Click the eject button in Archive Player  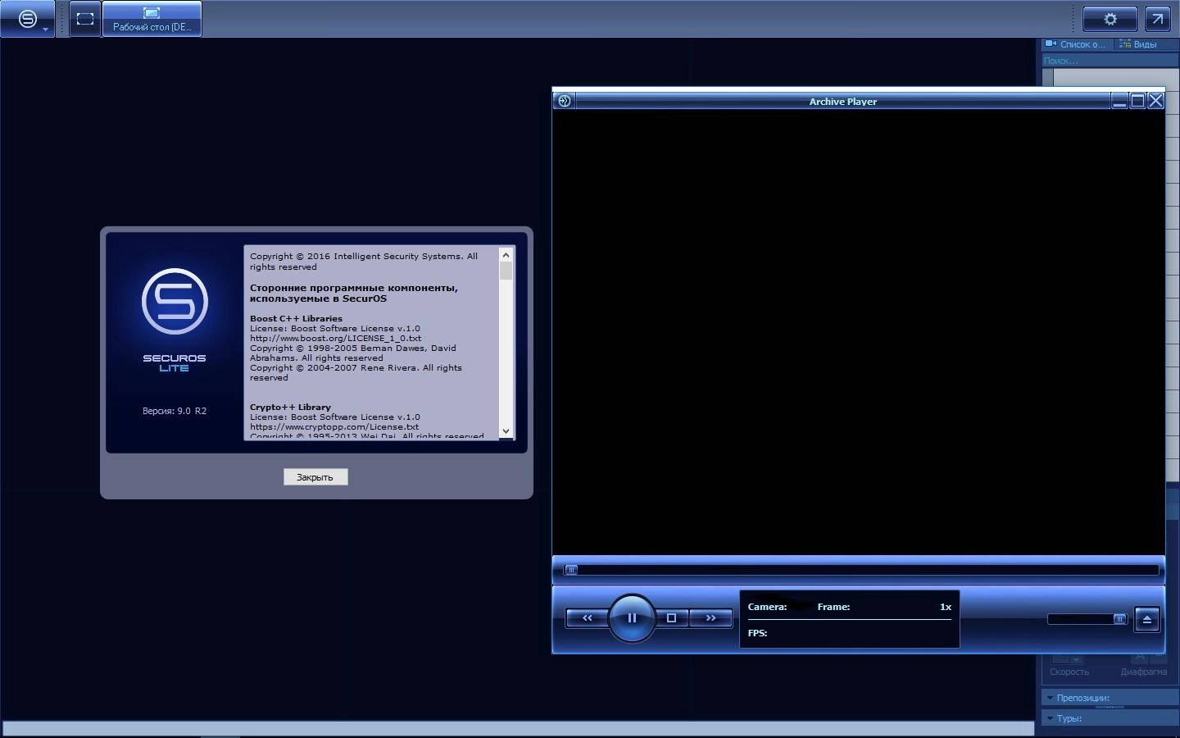pos(1147,620)
